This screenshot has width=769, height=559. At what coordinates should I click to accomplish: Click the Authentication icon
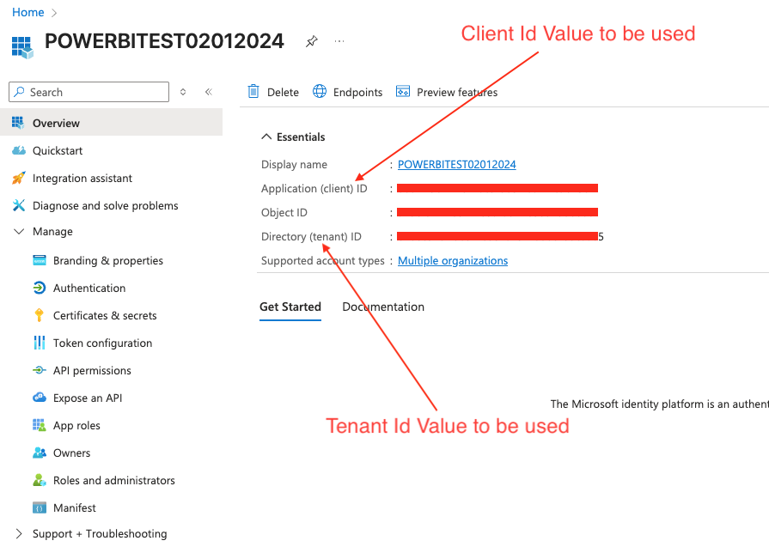[40, 288]
